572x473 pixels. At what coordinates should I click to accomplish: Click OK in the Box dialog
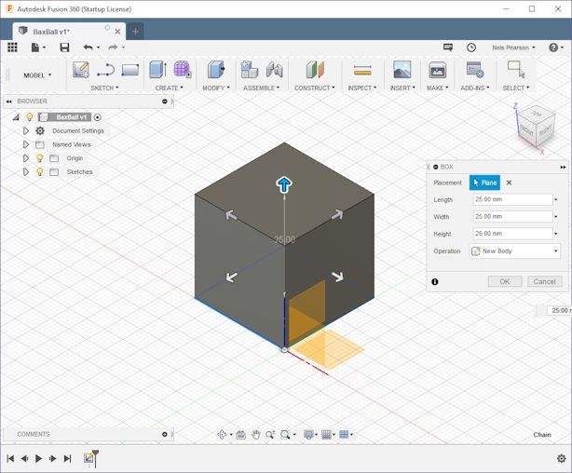505,281
